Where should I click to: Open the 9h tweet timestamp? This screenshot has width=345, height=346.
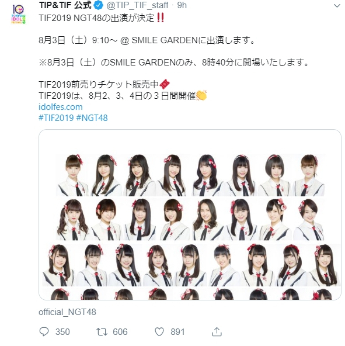coord(182,5)
